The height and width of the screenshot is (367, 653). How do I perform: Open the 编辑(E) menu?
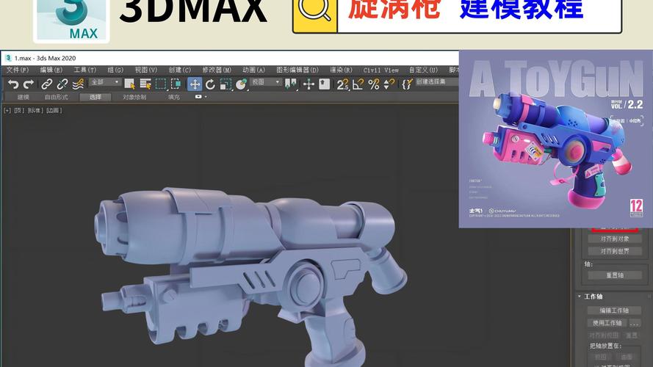tap(51, 70)
